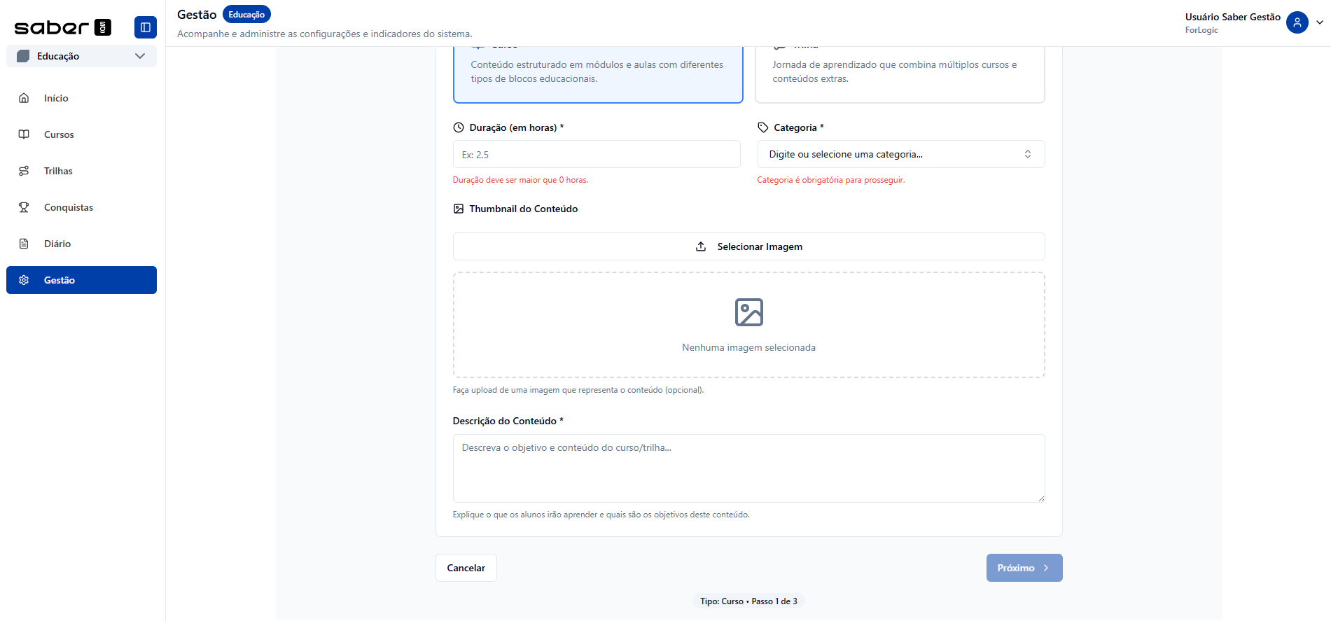Focus the Duração em horas field
The height and width of the screenshot is (621, 1331).
(x=596, y=154)
